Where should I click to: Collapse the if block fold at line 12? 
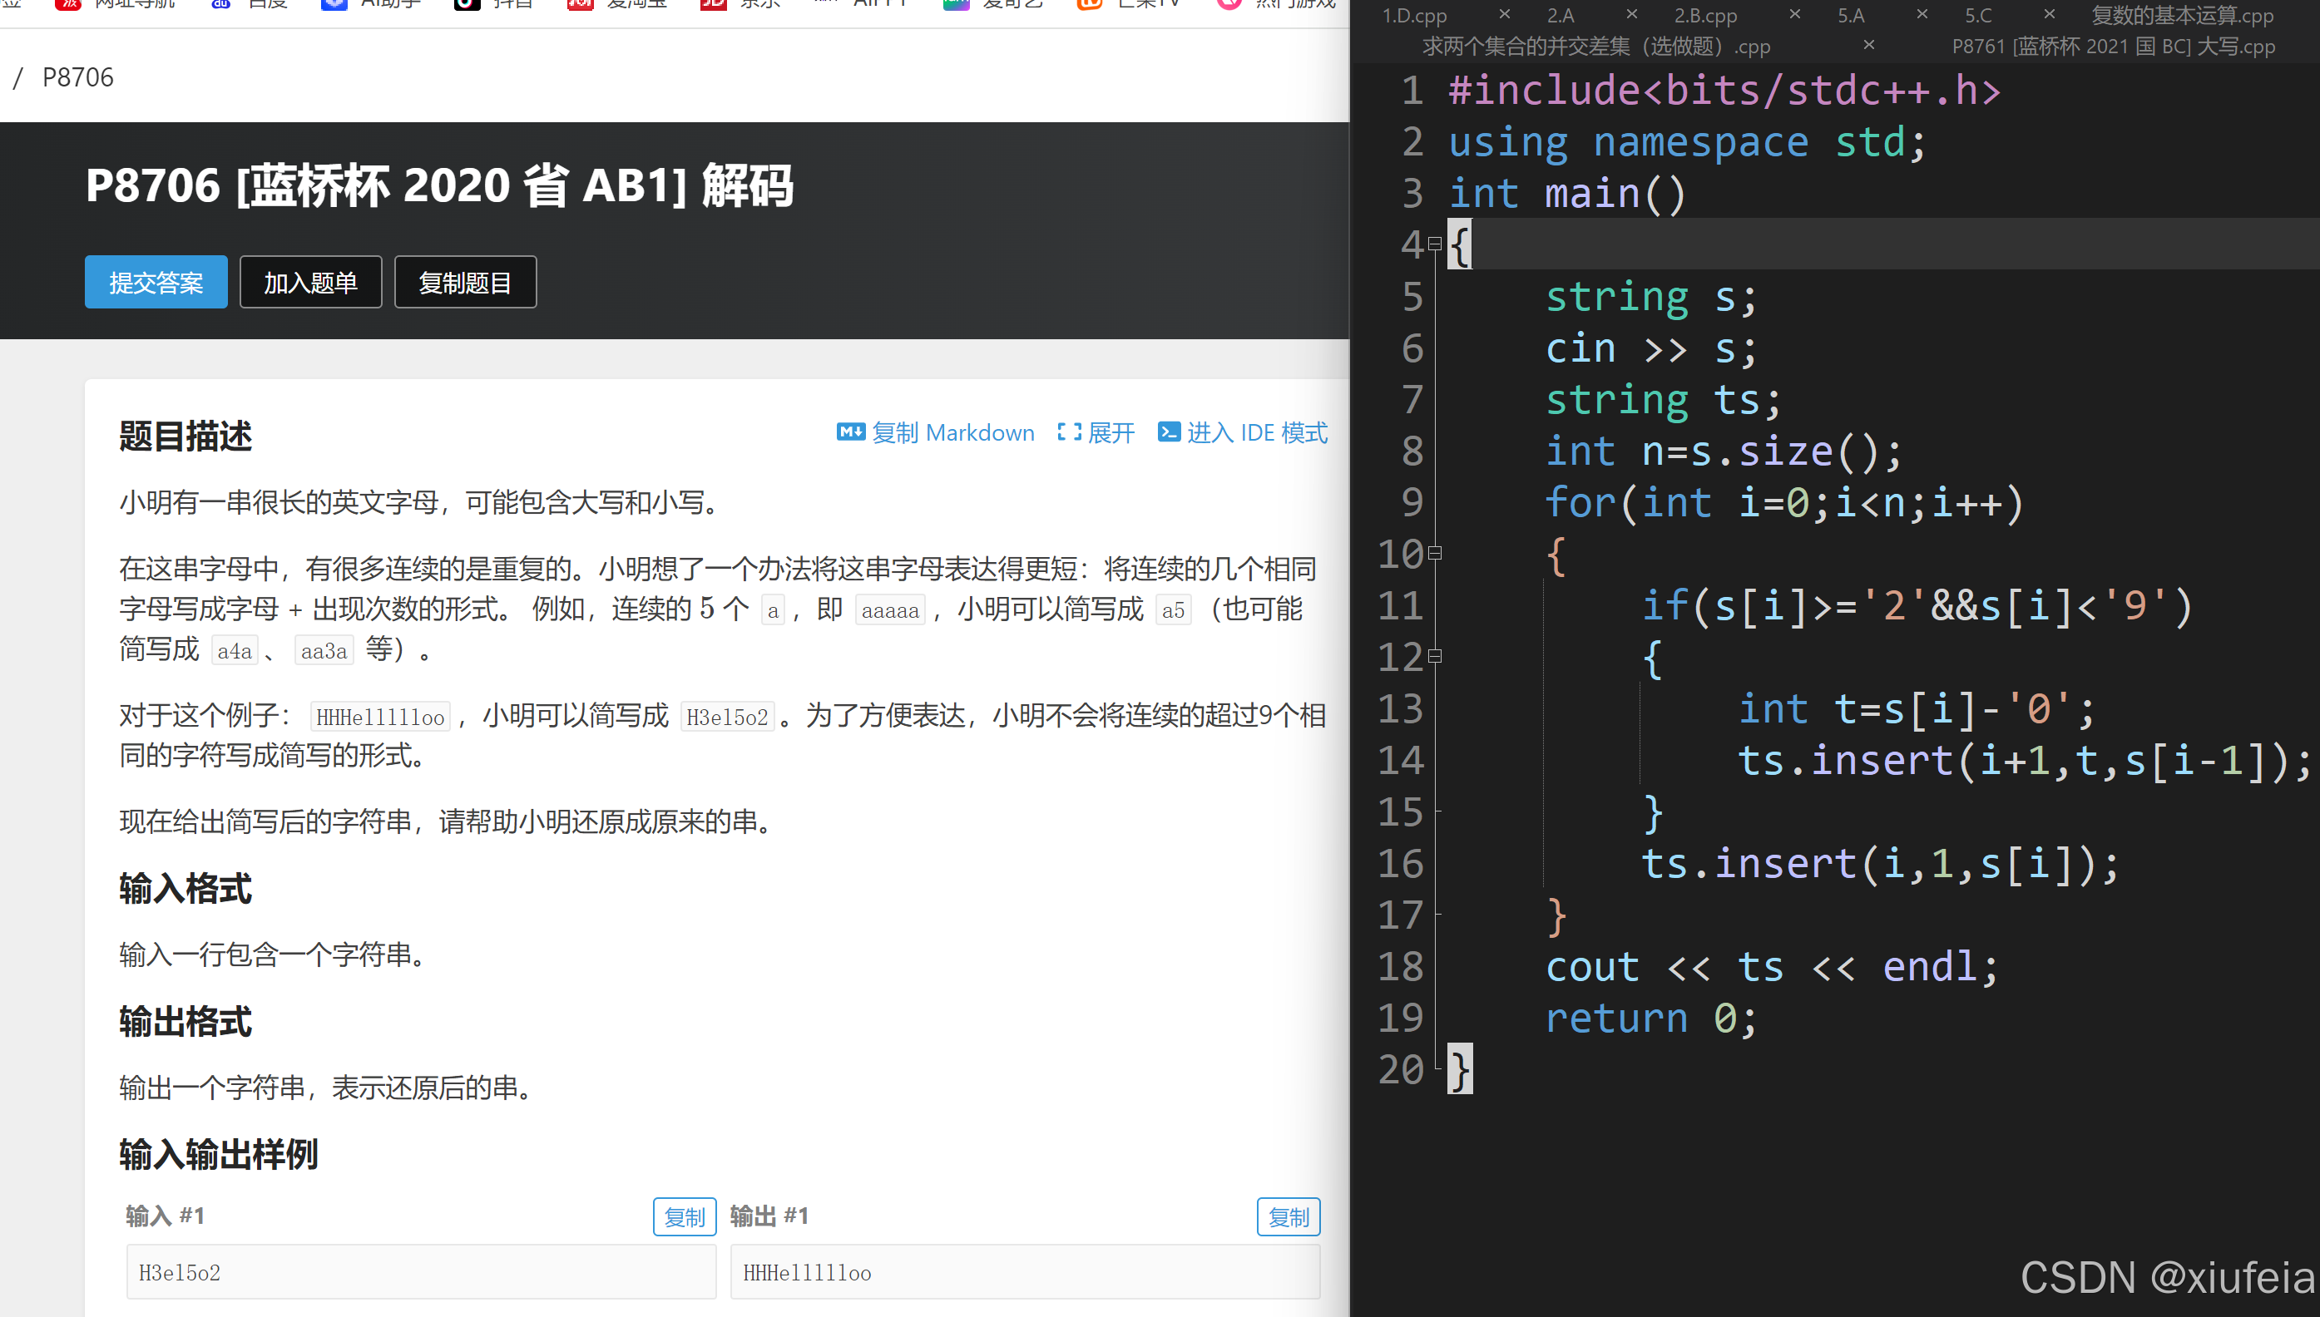(x=1435, y=657)
